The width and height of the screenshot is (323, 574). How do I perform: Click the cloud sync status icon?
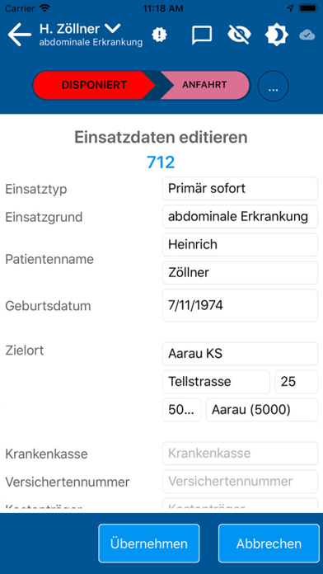(x=307, y=35)
